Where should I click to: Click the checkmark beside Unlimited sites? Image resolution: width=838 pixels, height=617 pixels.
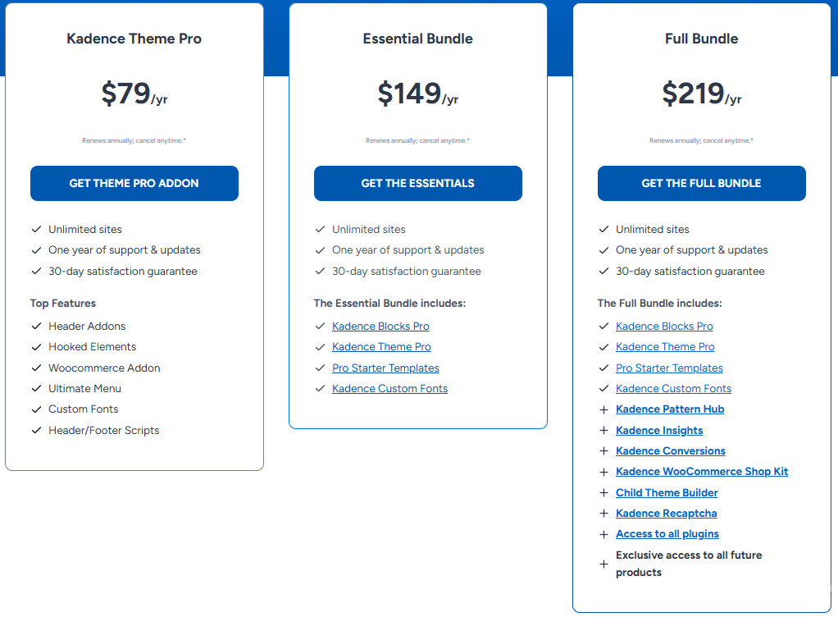click(x=36, y=229)
